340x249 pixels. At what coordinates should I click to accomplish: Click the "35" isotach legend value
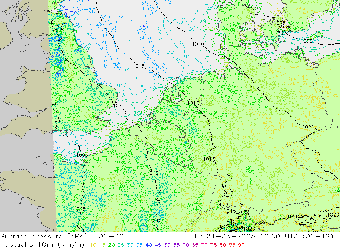click(x=139, y=245)
